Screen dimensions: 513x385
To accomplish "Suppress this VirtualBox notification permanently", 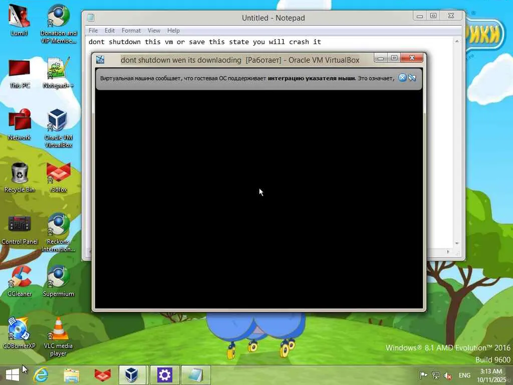I will coord(412,78).
